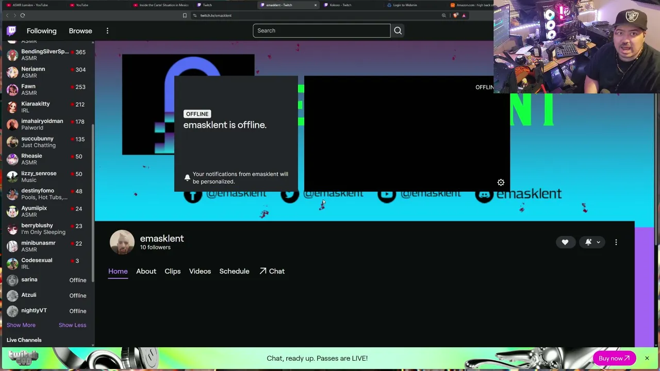Open the Videos tab
This screenshot has width=660, height=371.
coord(200,271)
